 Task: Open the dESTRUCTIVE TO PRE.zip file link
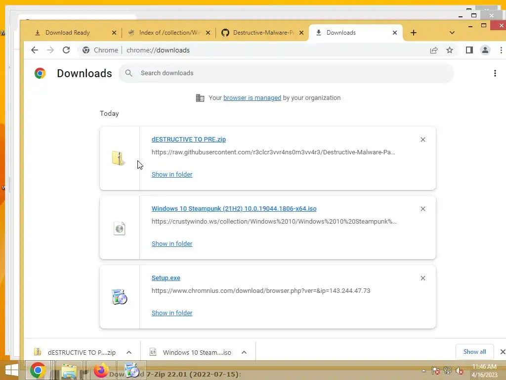pyautogui.click(x=189, y=139)
